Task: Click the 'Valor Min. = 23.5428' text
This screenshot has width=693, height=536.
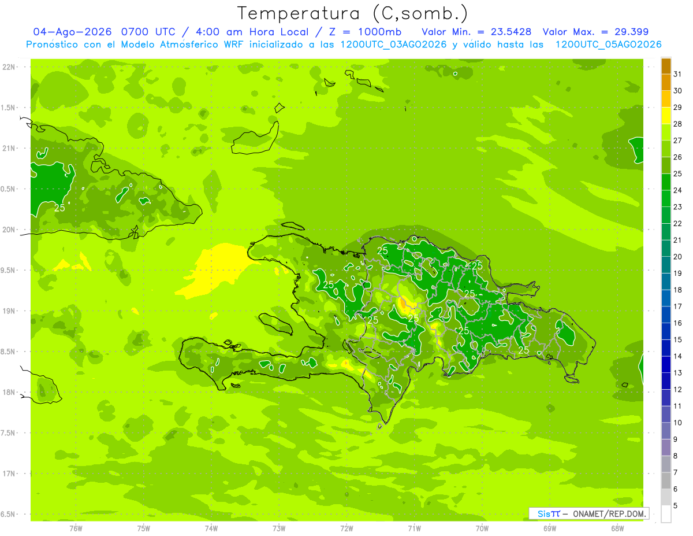Action: (x=476, y=32)
